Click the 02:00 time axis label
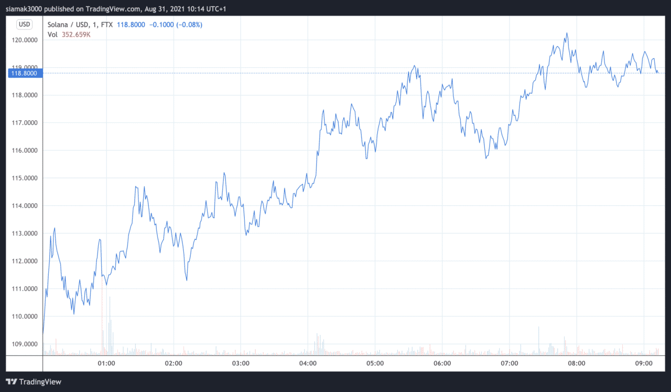 [174, 363]
